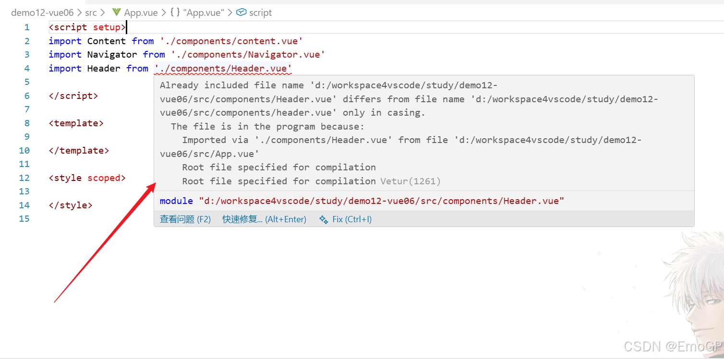Click the closing </style> tag
724x359 pixels.
[x=71, y=205]
